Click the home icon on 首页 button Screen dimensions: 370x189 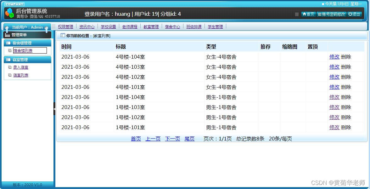[x=305, y=14]
